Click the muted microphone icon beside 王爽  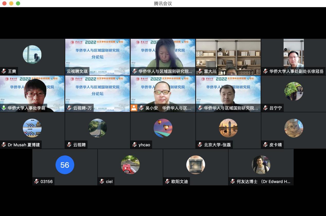pos(4,71)
